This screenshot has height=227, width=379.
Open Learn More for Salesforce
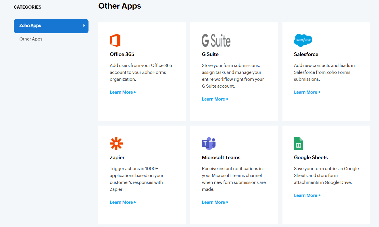pos(307,92)
